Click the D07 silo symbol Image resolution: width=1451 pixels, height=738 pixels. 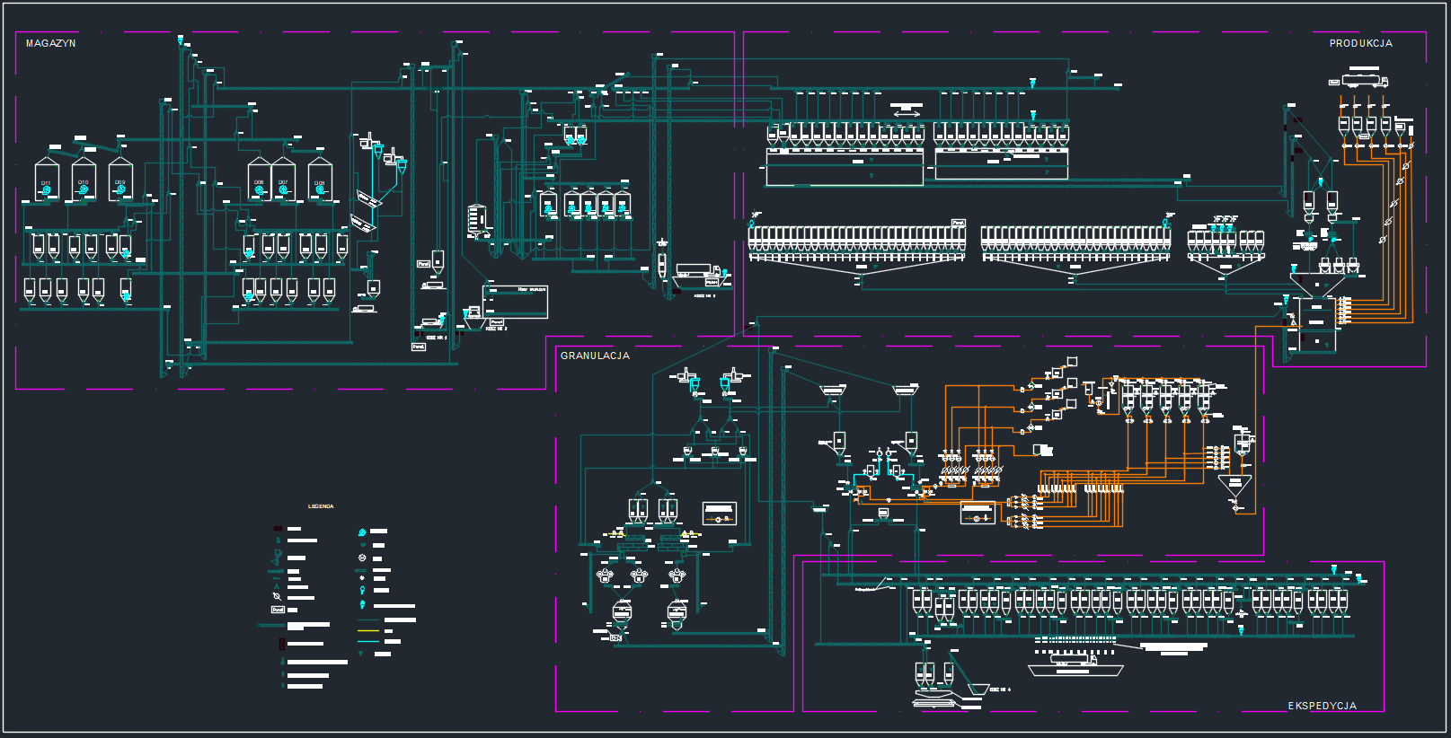[283, 180]
